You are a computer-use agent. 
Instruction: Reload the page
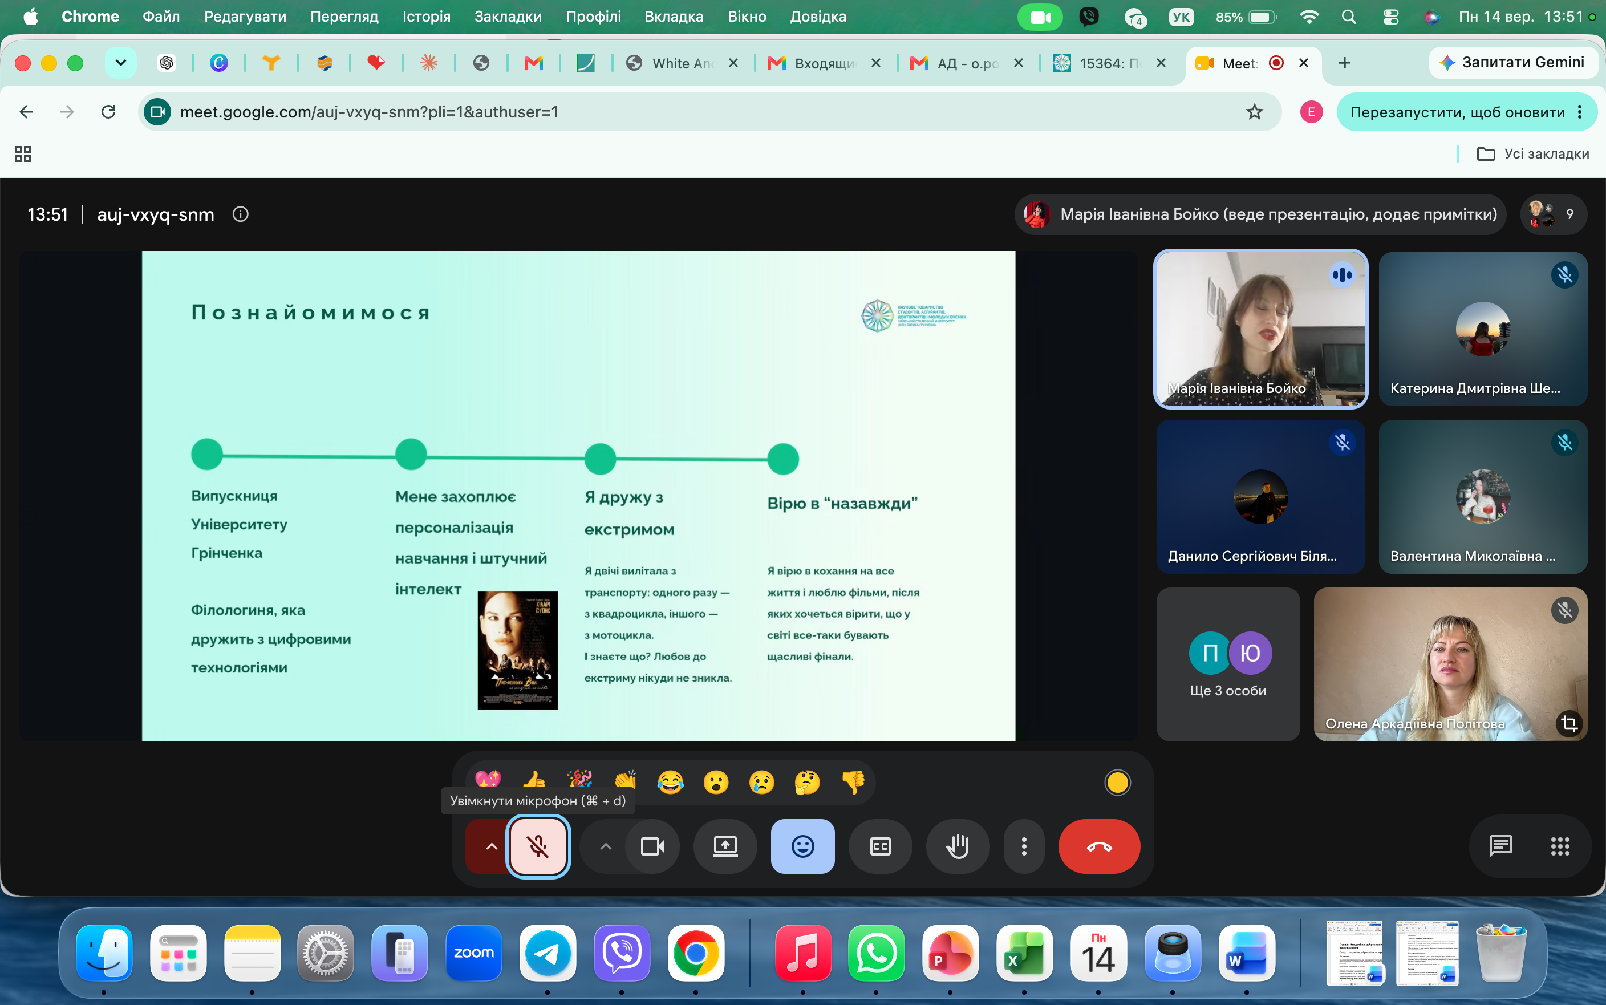click(x=108, y=112)
